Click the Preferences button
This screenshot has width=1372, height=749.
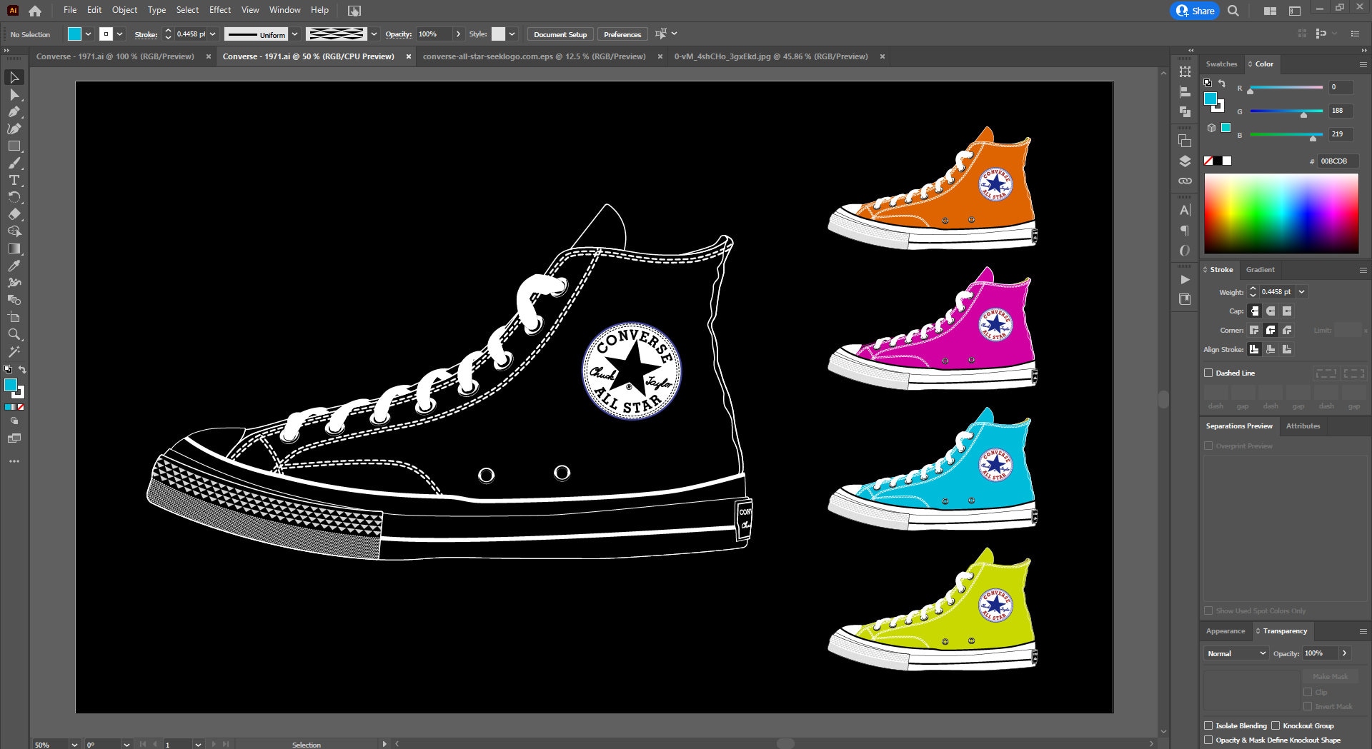[622, 34]
